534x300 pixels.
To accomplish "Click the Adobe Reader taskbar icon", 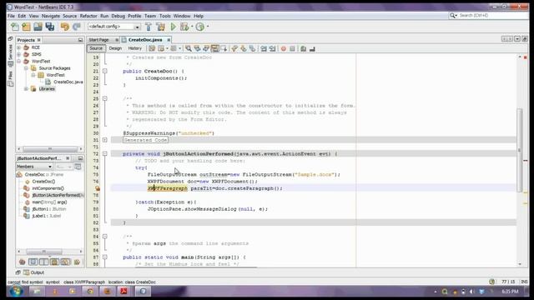I will pyautogui.click(x=123, y=291).
